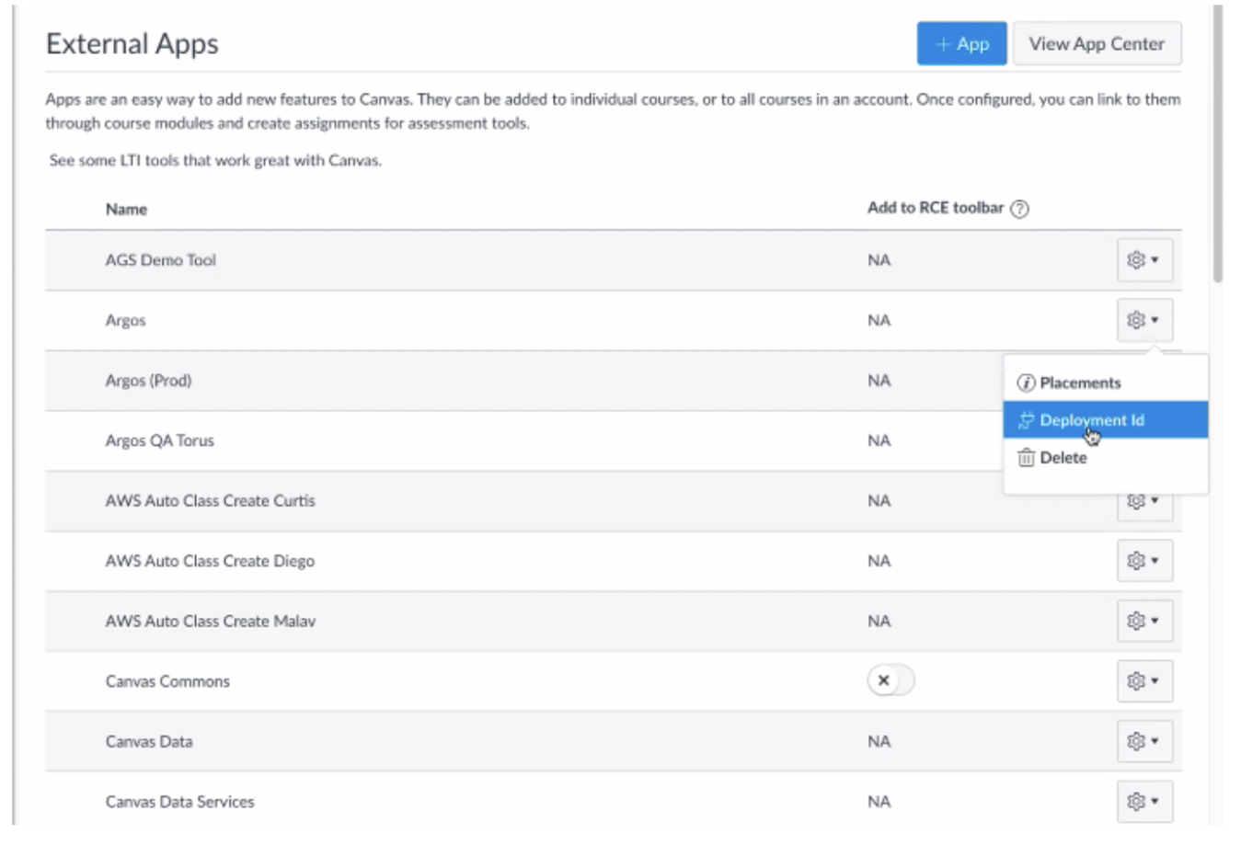Open settings gear for AWS Auto Class Create Malav

[1136, 622]
